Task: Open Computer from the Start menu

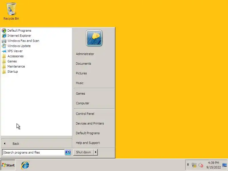Action: pyautogui.click(x=83, y=103)
